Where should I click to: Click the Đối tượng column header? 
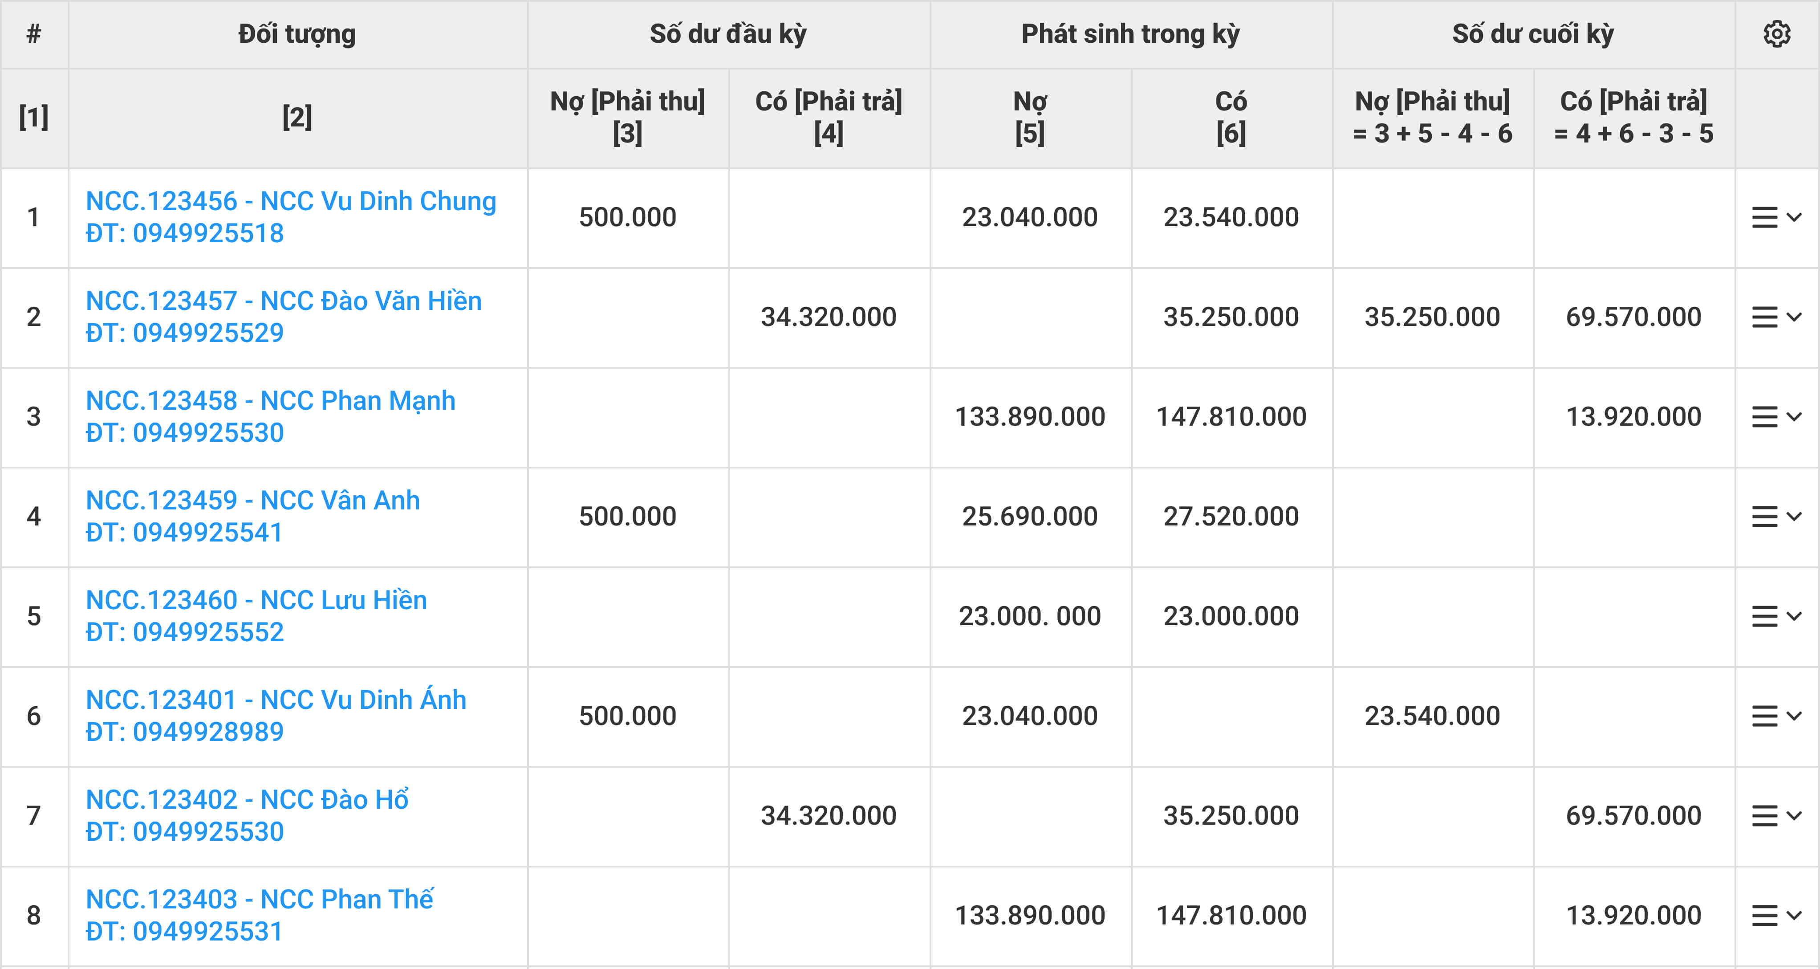[297, 34]
